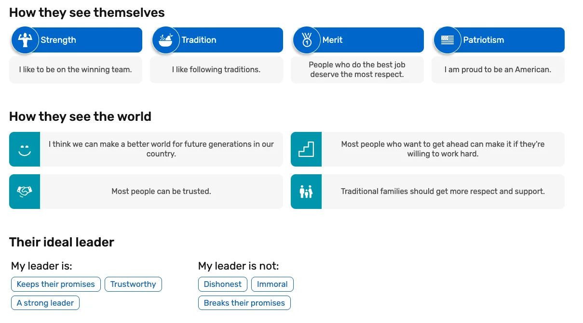The height and width of the screenshot is (323, 583).
Task: Select the 'Breaks their promises' tag
Action: (x=244, y=303)
